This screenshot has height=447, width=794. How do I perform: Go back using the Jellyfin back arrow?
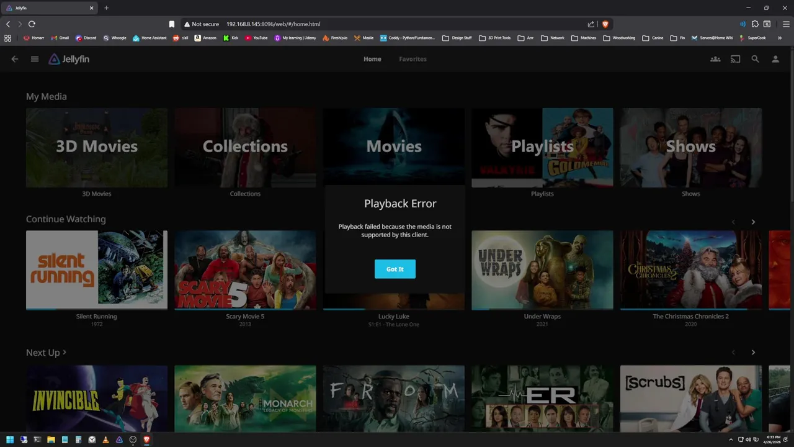[15, 59]
